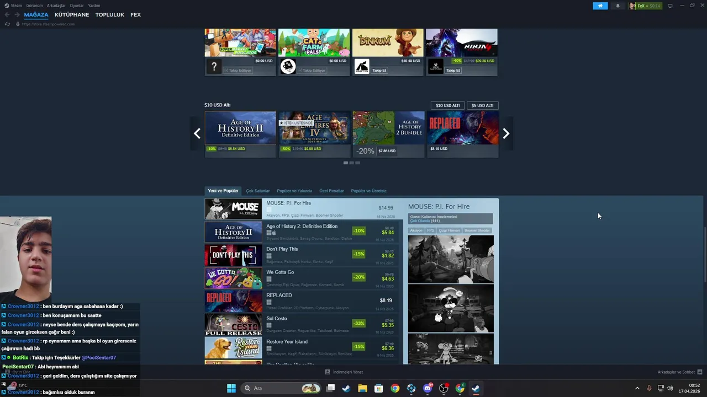Open Discord from the taskbar
The image size is (707, 397).
click(x=428, y=388)
